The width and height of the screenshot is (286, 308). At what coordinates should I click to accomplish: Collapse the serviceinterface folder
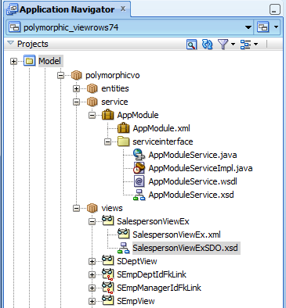(107, 142)
